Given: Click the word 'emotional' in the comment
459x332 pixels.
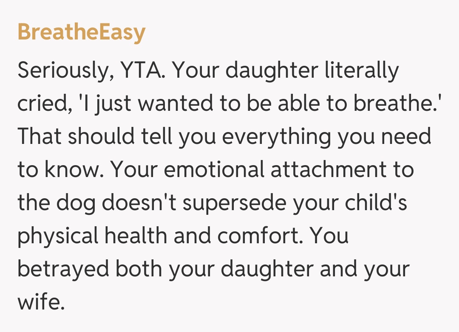Looking at the screenshot, I should click(x=215, y=169).
